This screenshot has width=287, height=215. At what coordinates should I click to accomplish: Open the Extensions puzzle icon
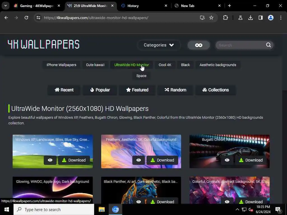click(226, 18)
